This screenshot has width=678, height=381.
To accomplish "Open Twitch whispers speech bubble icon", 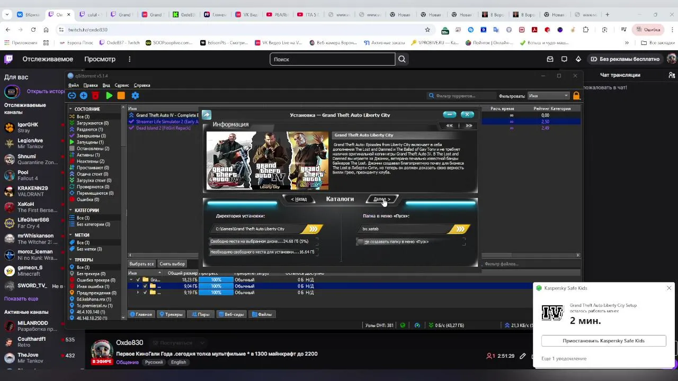I will pyautogui.click(x=564, y=59).
